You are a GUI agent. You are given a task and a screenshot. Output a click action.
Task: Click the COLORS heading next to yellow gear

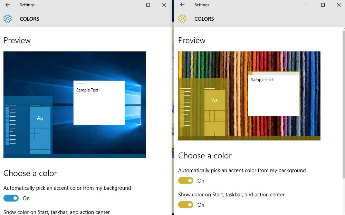204,19
